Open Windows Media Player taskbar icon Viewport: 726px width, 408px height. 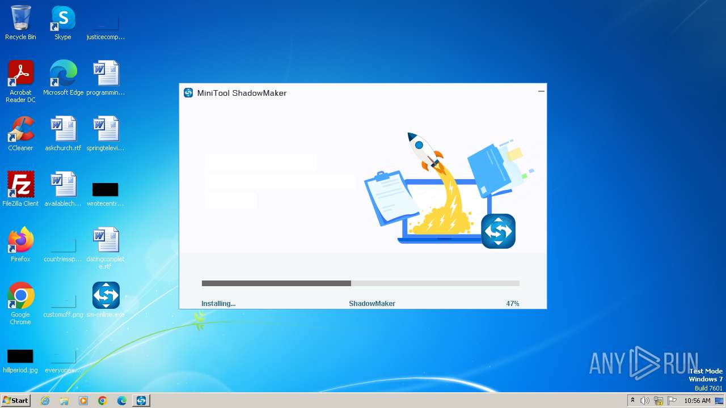[x=83, y=401]
